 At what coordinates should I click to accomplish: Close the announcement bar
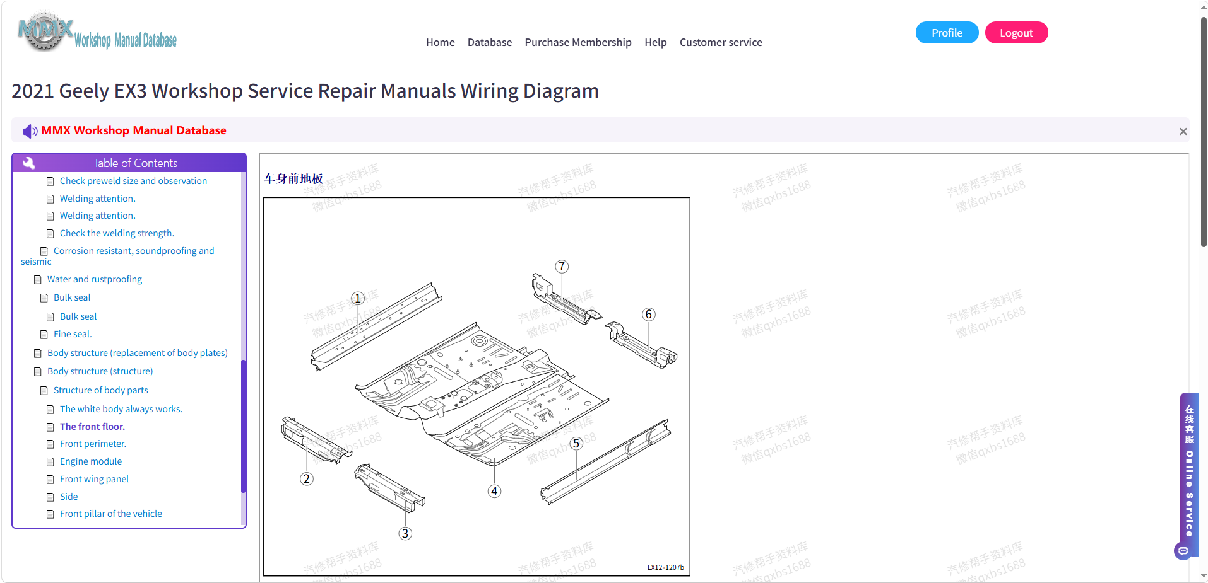[1183, 131]
